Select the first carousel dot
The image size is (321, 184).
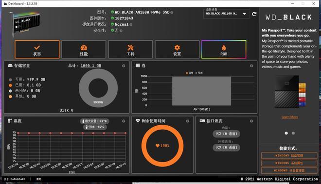(x=286, y=133)
